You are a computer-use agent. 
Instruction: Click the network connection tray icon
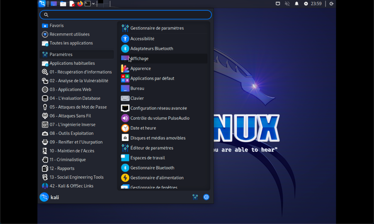pos(278,4)
